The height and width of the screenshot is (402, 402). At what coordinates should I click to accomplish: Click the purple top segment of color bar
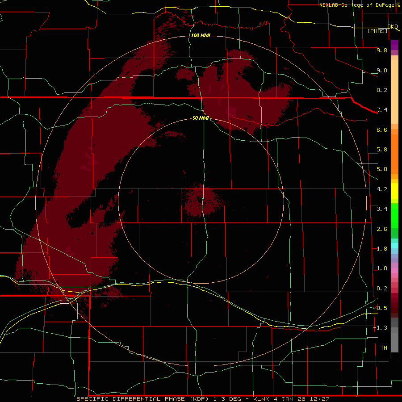coord(394,45)
